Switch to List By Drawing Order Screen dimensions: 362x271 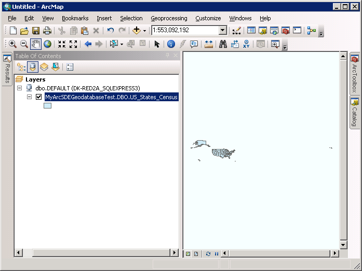click(x=21, y=67)
